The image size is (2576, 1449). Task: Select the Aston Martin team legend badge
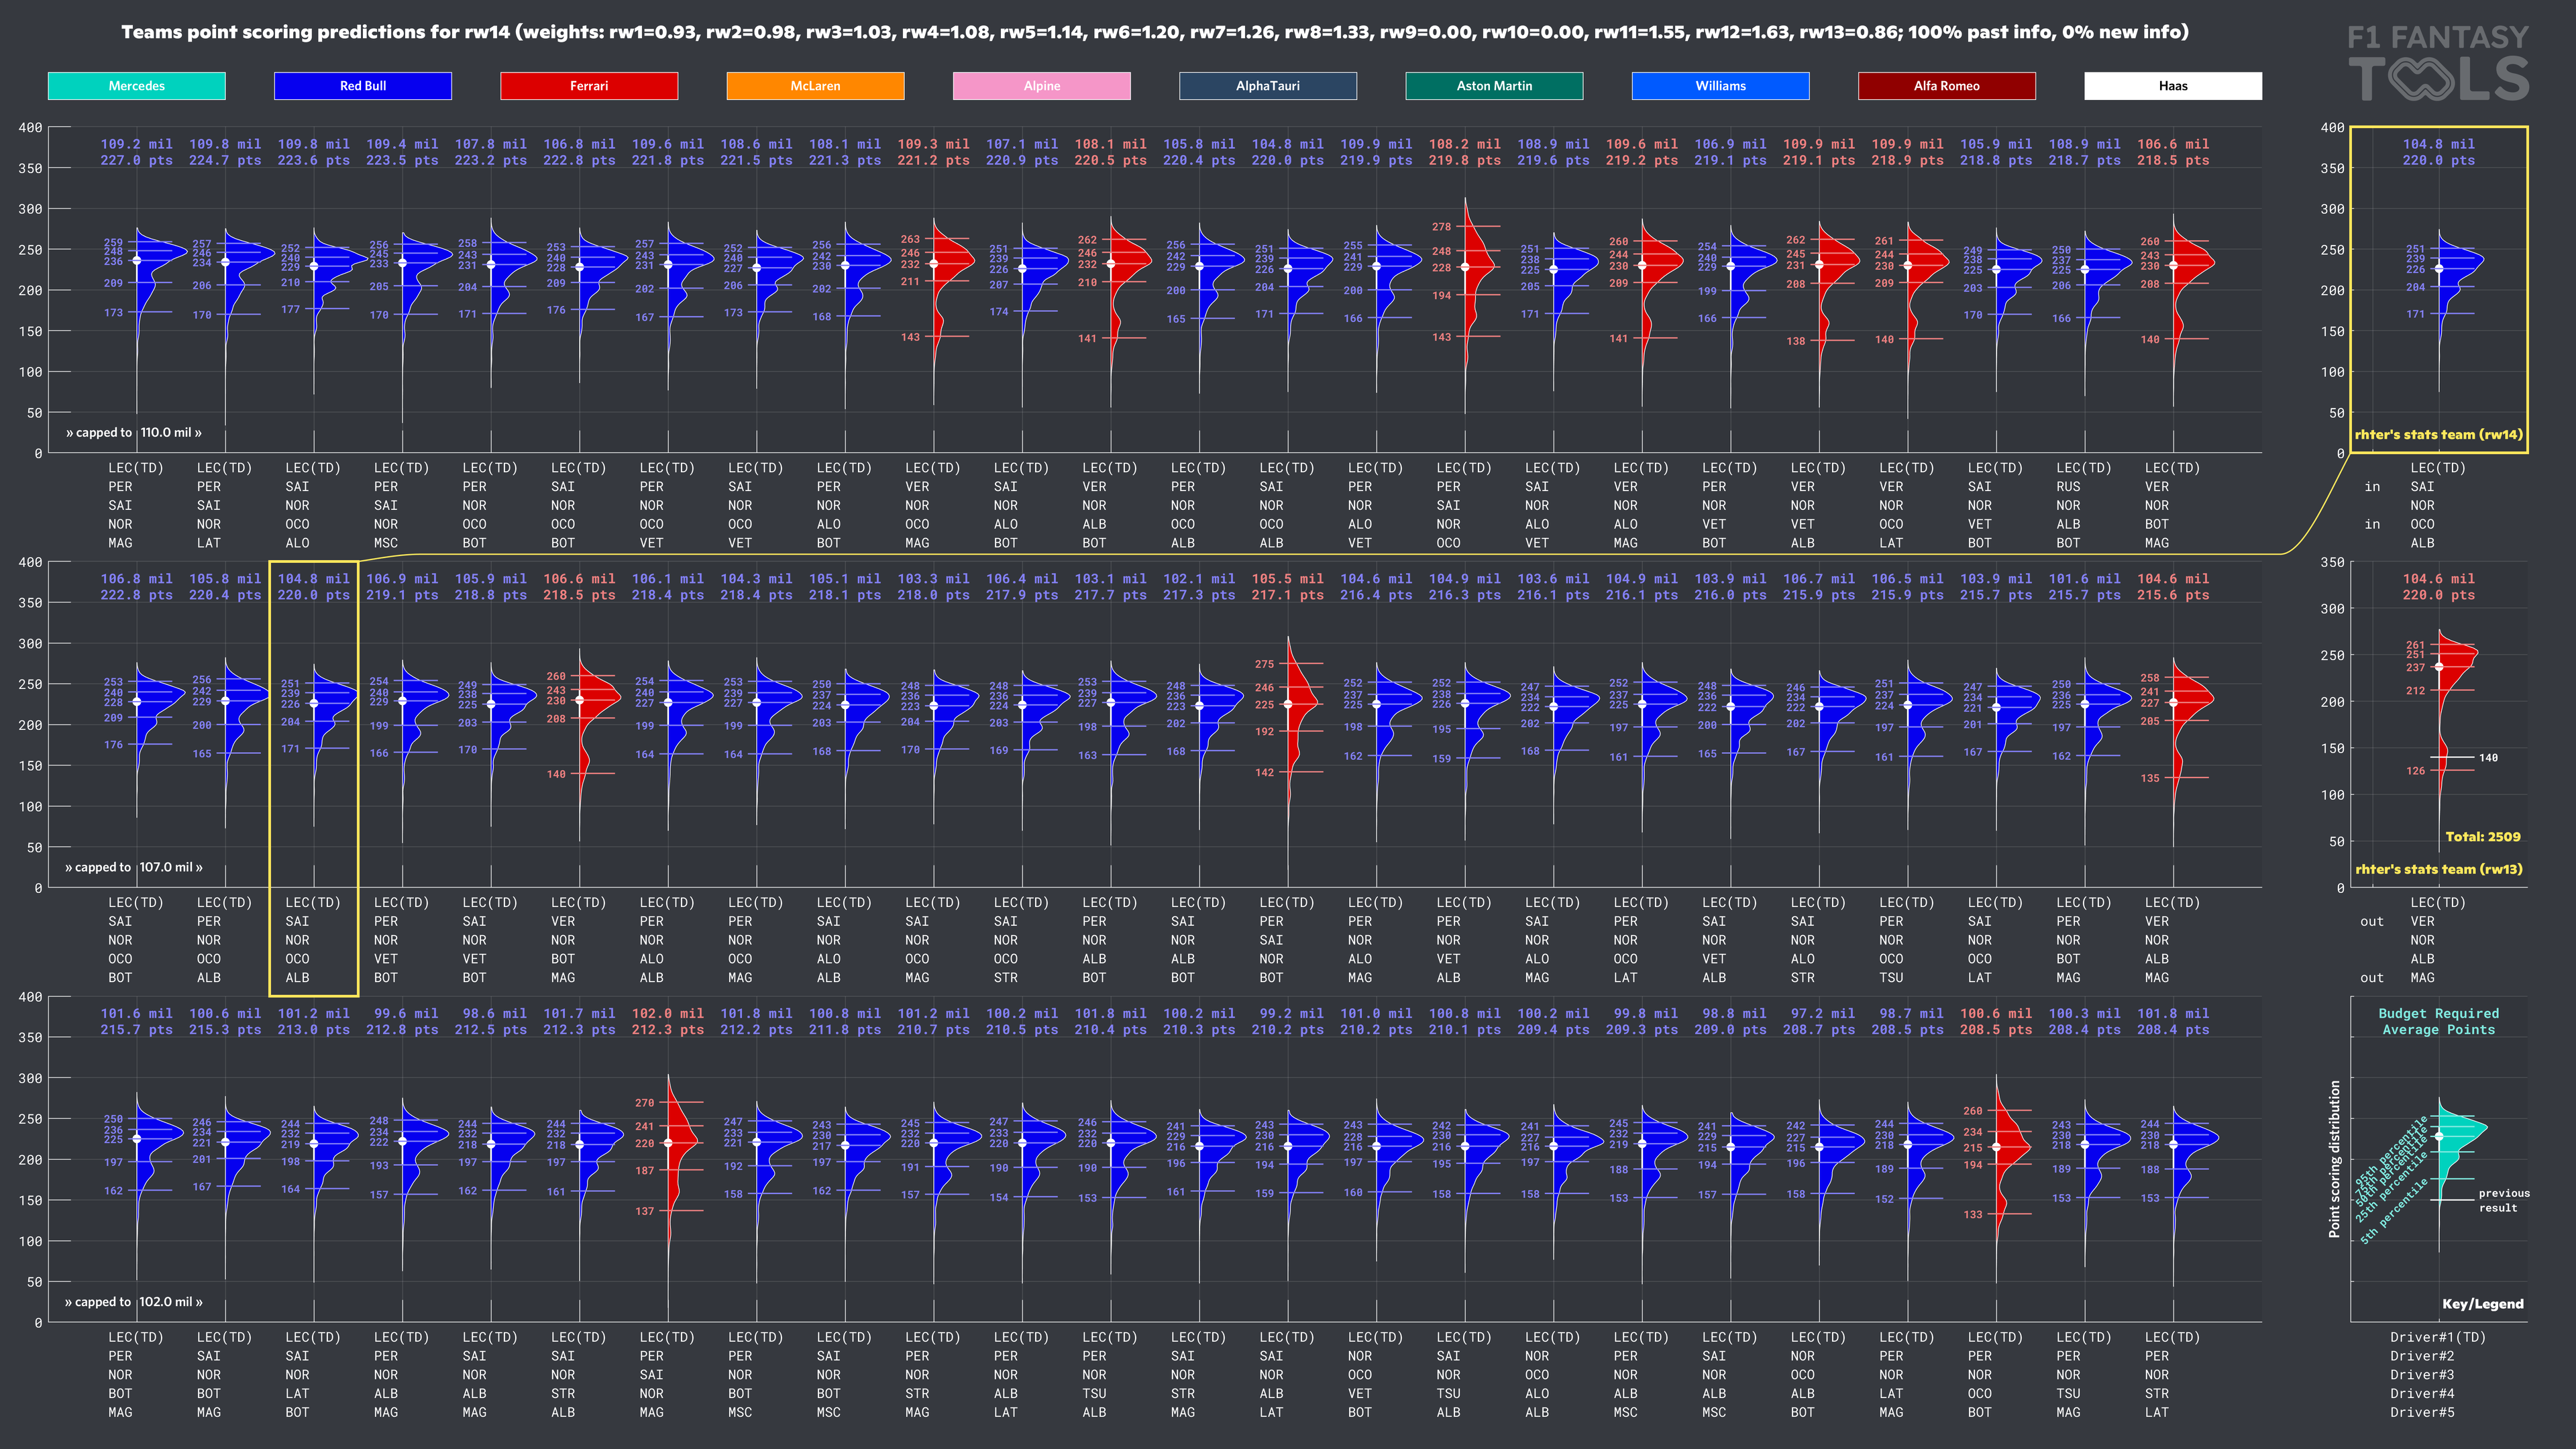tap(1494, 86)
